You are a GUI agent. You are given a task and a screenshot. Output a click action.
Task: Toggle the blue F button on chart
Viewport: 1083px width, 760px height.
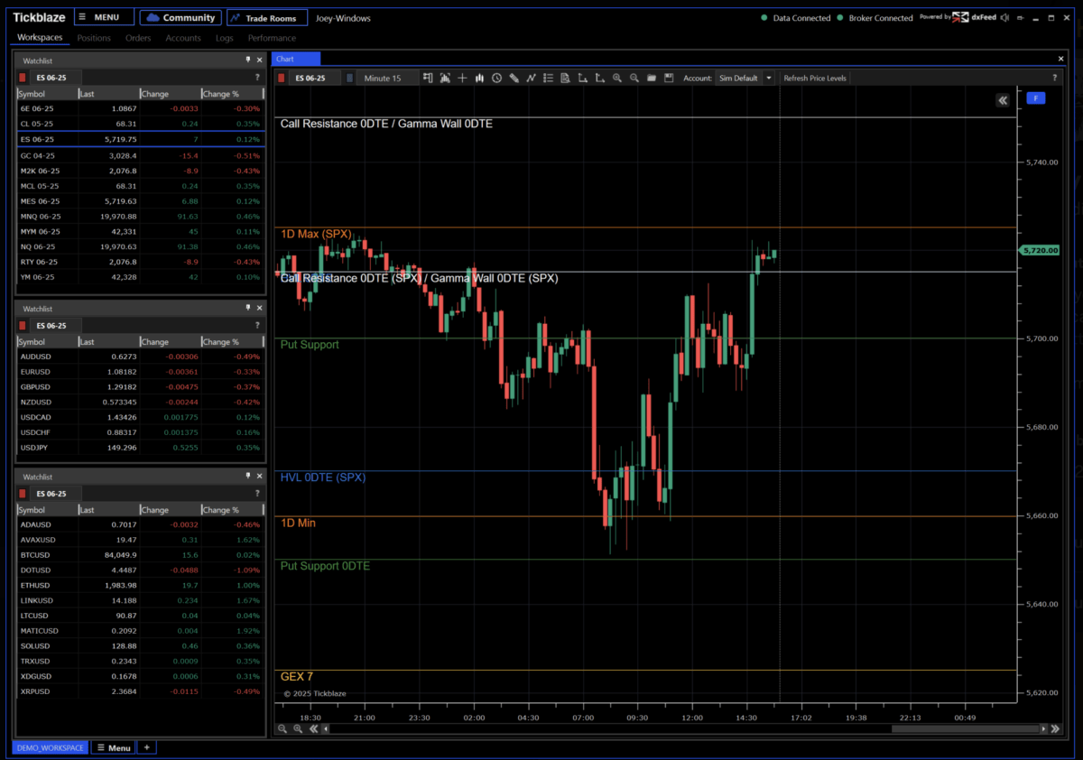[x=1035, y=97]
